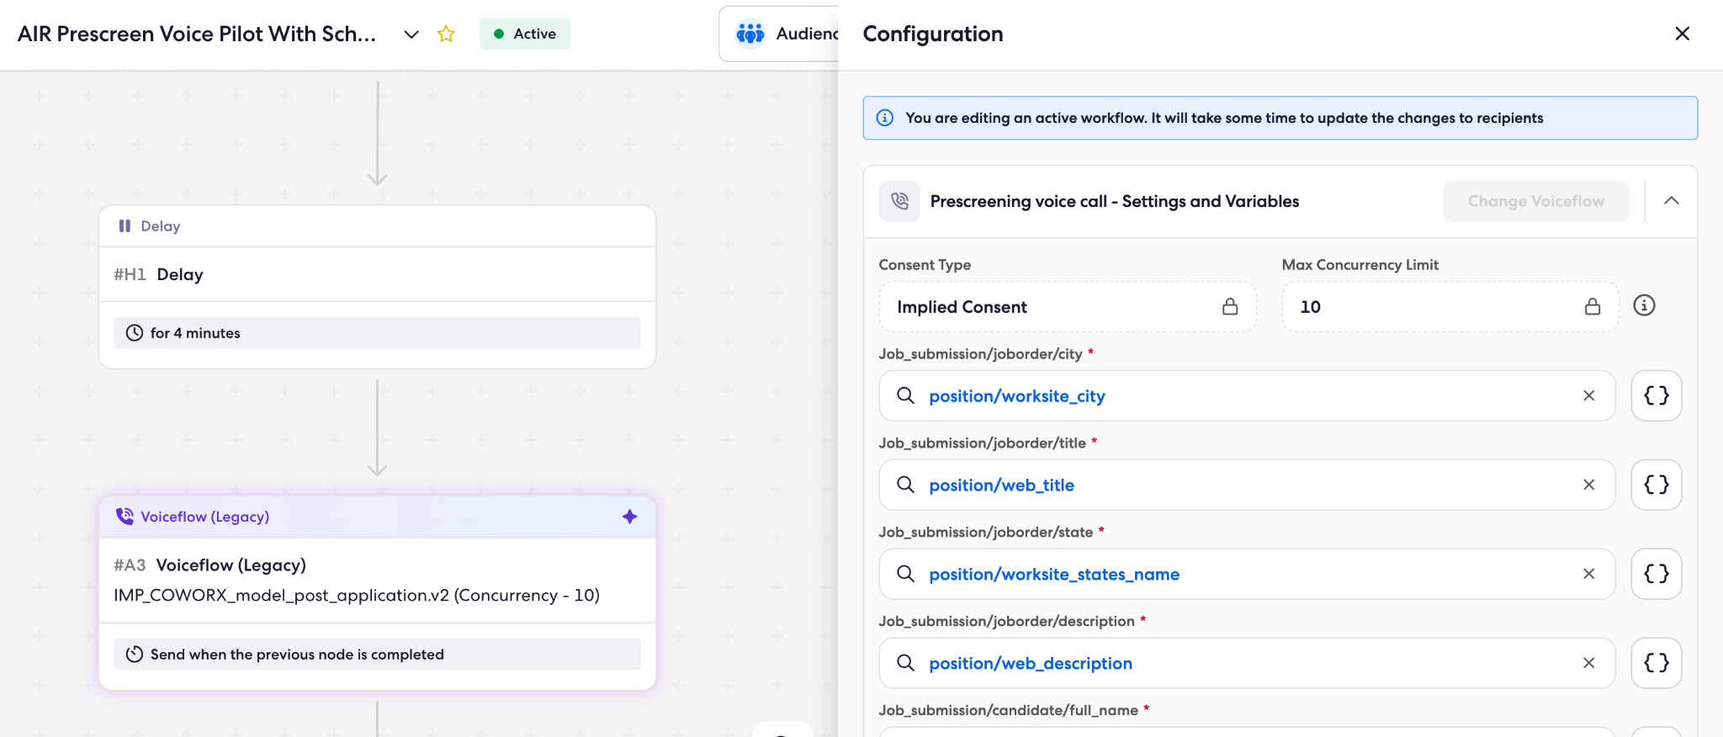The height and width of the screenshot is (737, 1723).
Task: Open the Audience button
Action: 779,34
